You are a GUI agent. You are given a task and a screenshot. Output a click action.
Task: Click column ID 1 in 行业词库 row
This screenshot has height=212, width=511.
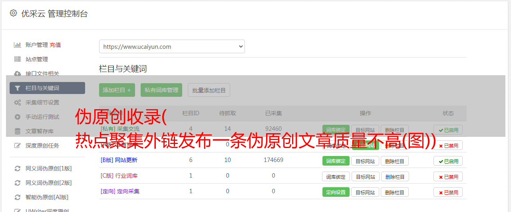191,176
